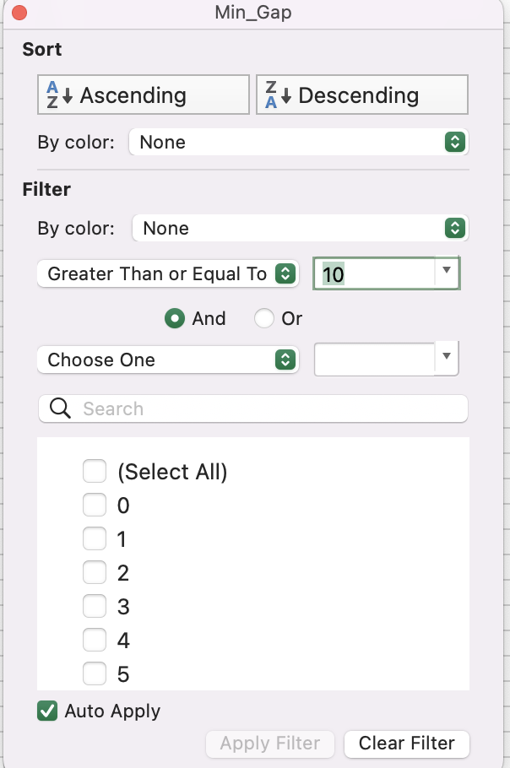Screen dimensions: 510x768
Task: Click the magnifying glass search icon
Action: [x=58, y=408]
